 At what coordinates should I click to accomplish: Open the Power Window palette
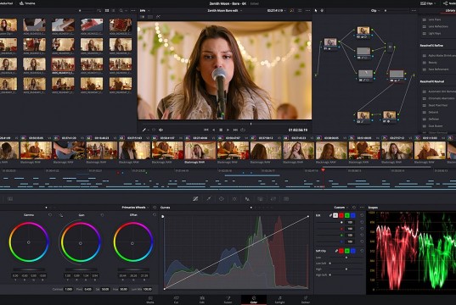[222, 199]
